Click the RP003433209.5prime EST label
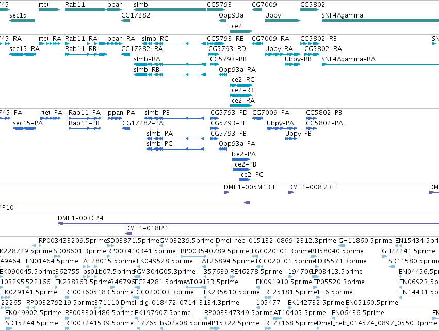 (73, 241)
